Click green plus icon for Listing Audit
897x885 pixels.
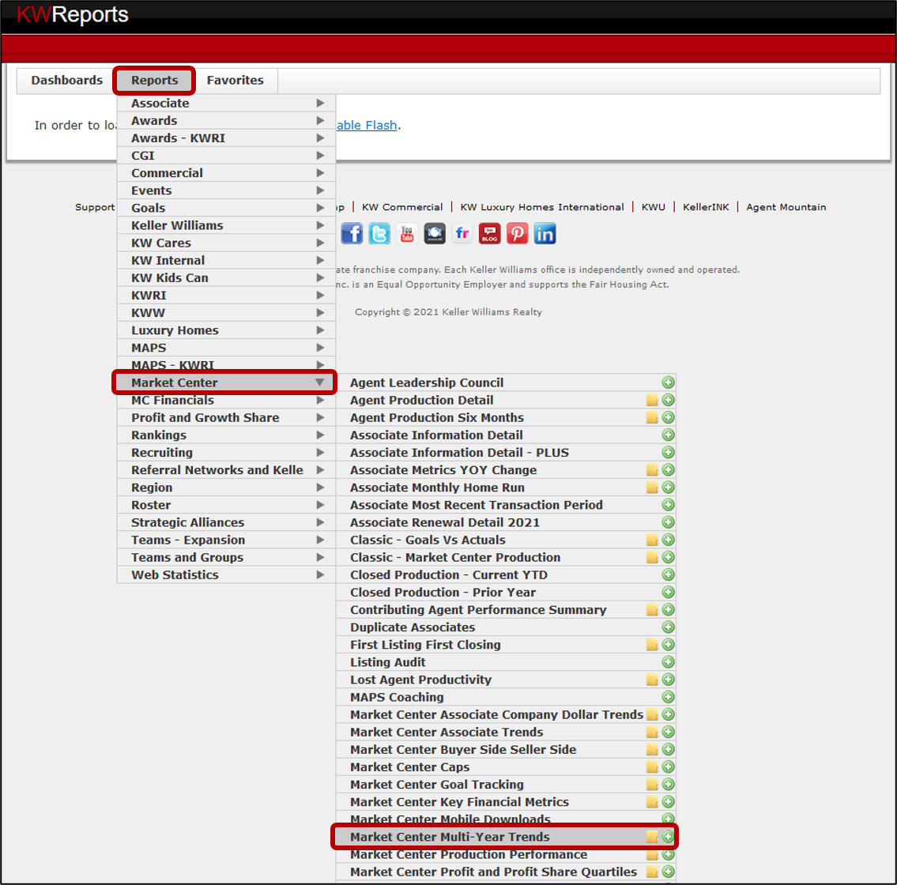point(668,662)
